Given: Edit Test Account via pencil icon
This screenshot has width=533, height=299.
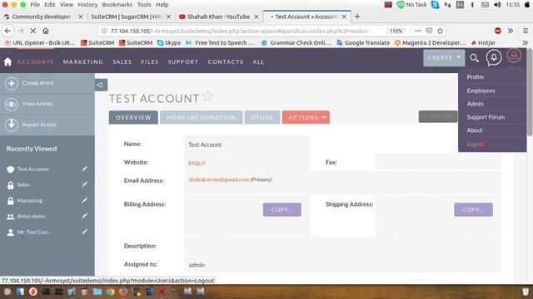Looking at the screenshot, I should (x=84, y=169).
